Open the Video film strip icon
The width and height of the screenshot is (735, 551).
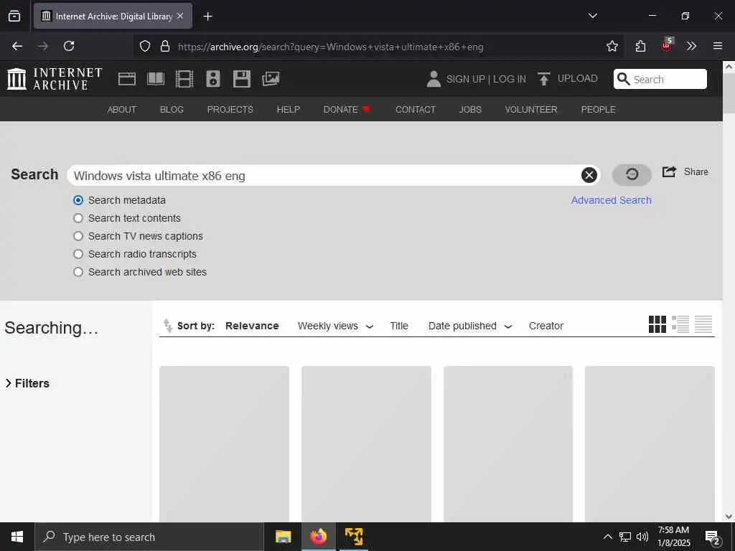[x=184, y=79]
